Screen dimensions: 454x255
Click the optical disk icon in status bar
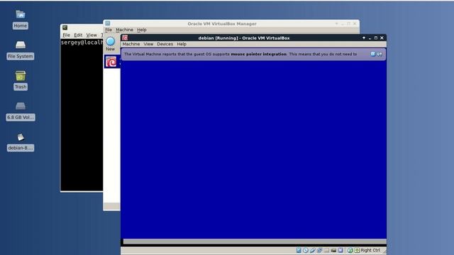pos(306,250)
